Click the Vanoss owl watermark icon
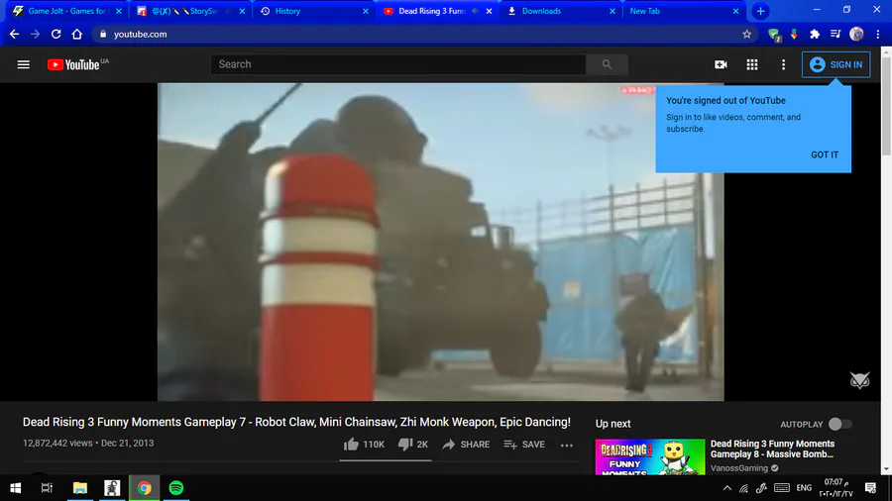The height and width of the screenshot is (501, 892). point(859,380)
